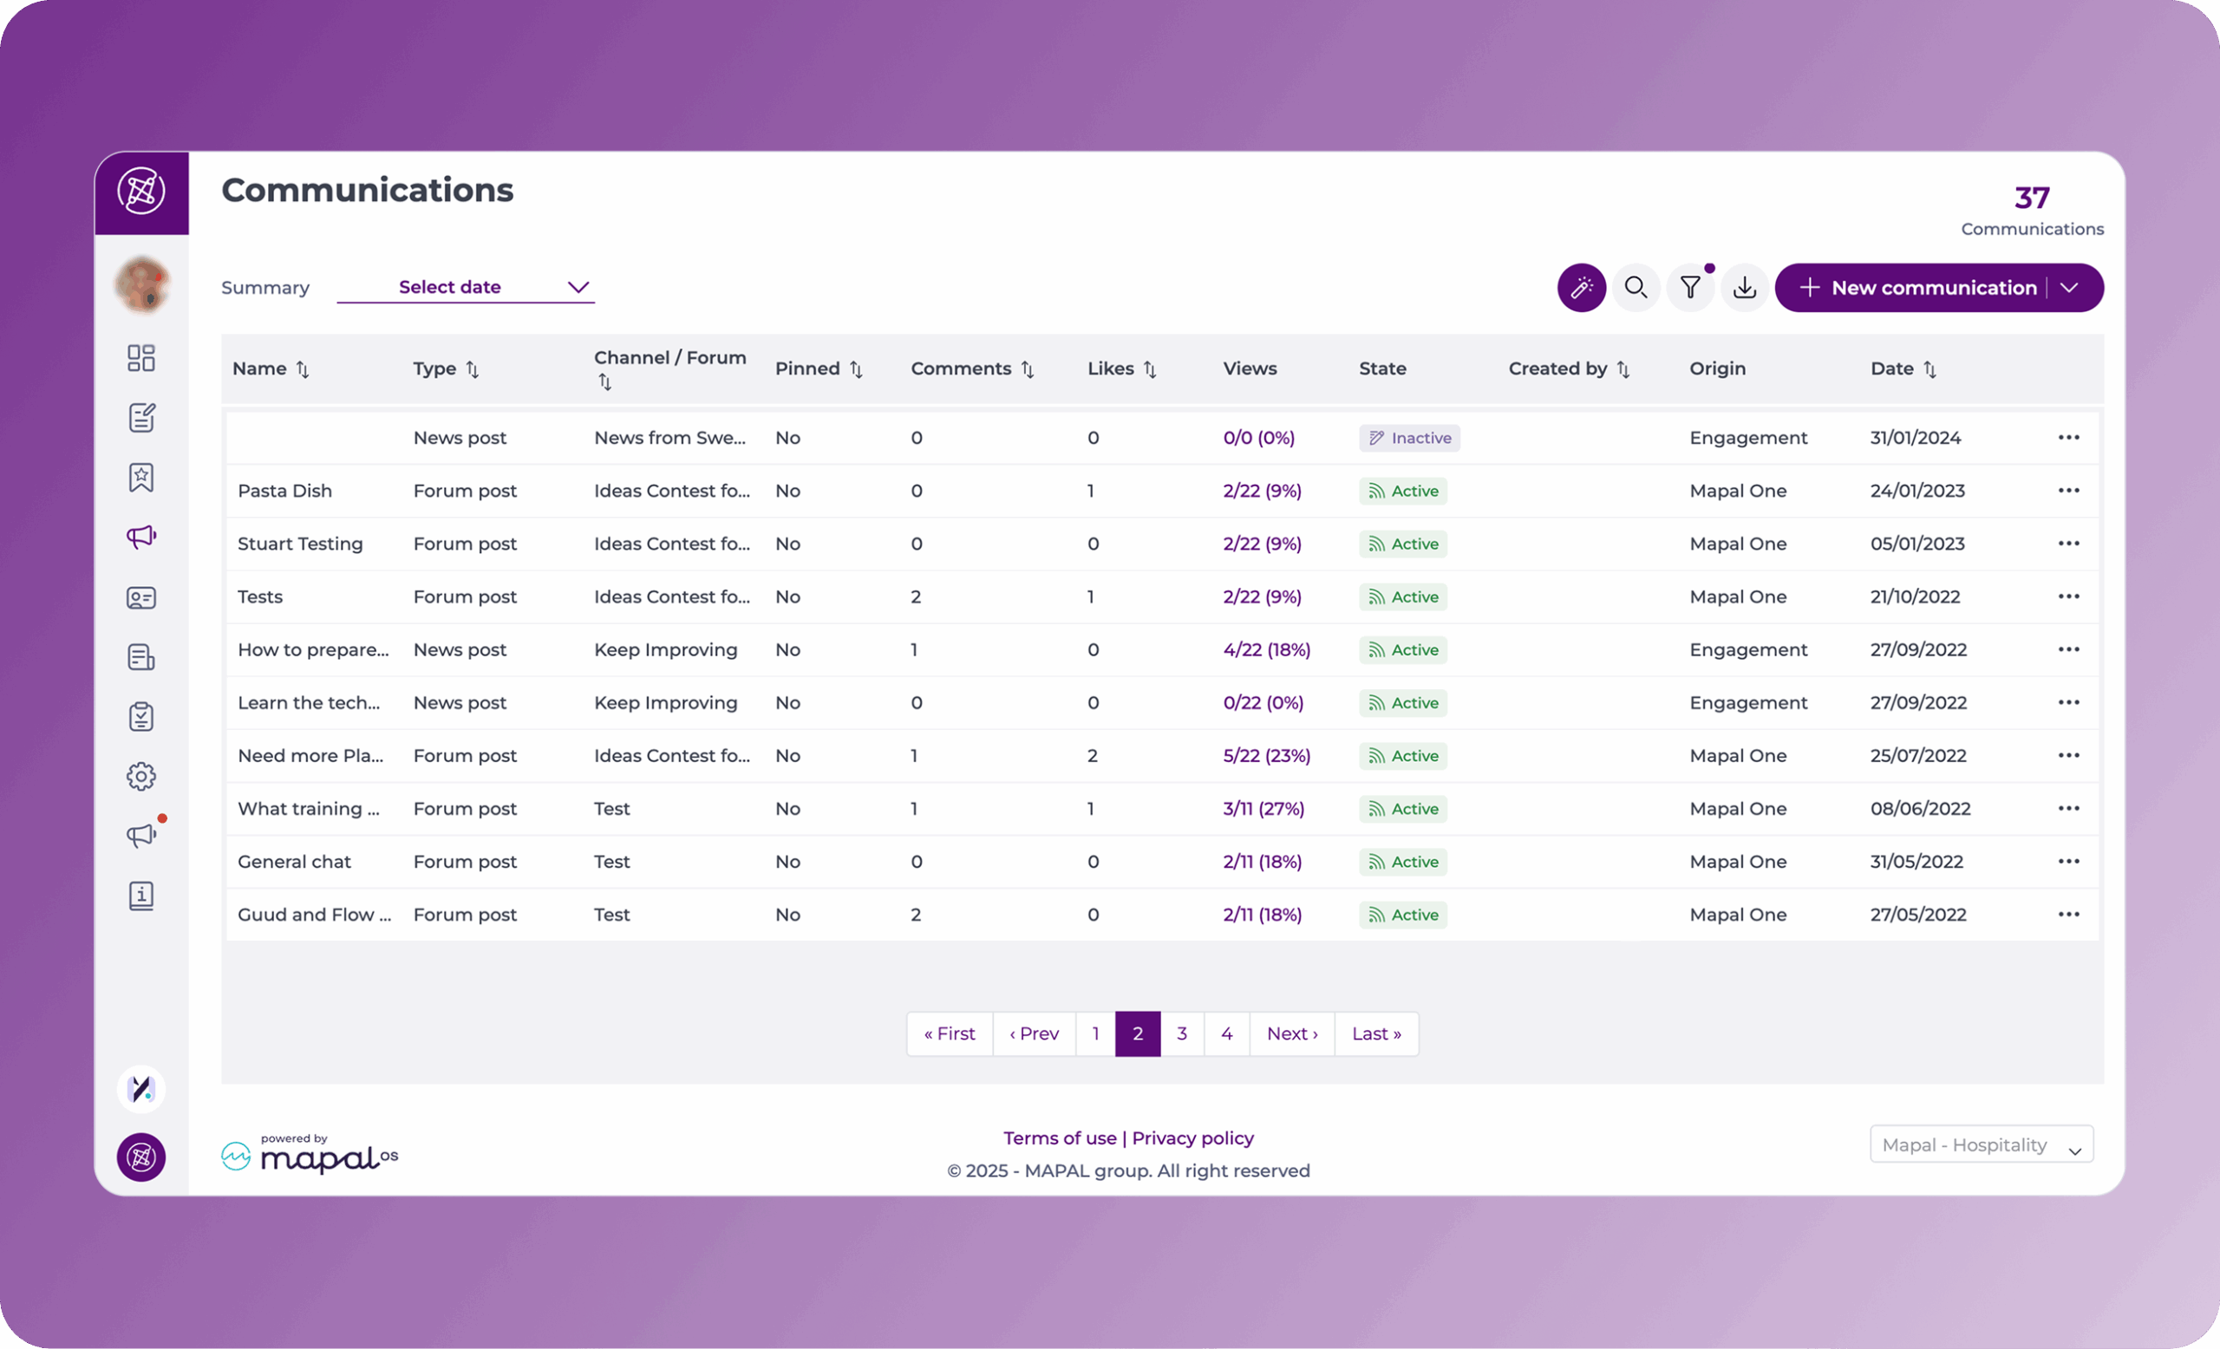Open views 4/22 (18%) for How to prepare
The width and height of the screenshot is (2220, 1349).
click(x=1266, y=648)
